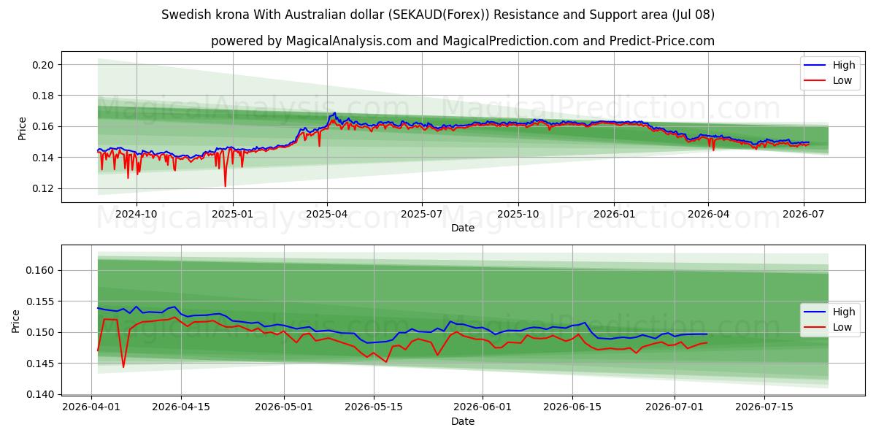
Task: Click the 'Date' x-axis label of top chart
Action: 463,228
